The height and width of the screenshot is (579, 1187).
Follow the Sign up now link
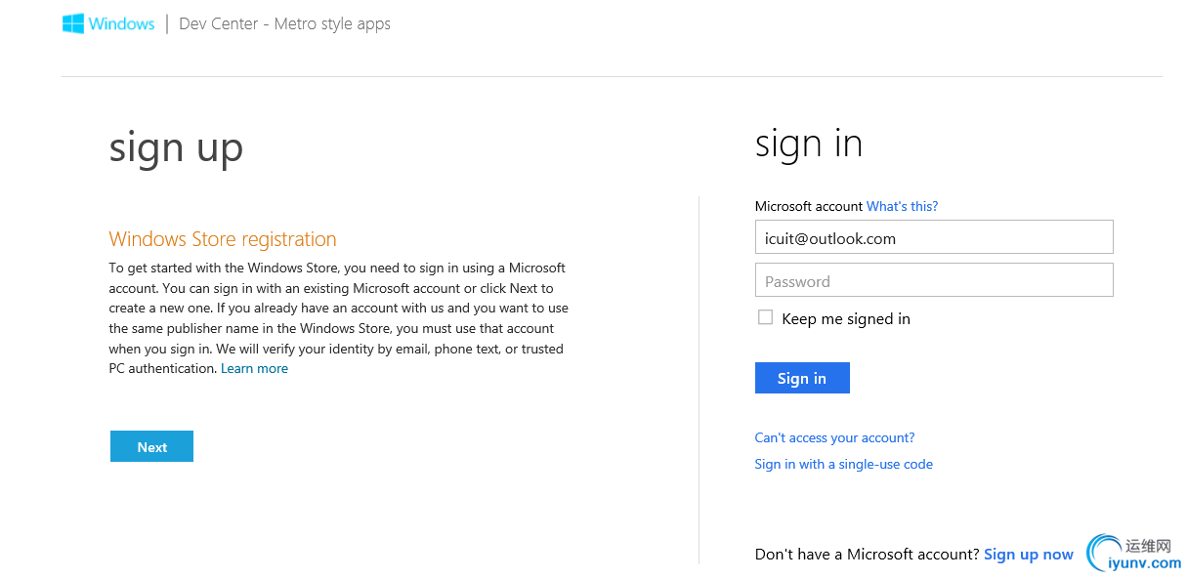pos(1028,555)
